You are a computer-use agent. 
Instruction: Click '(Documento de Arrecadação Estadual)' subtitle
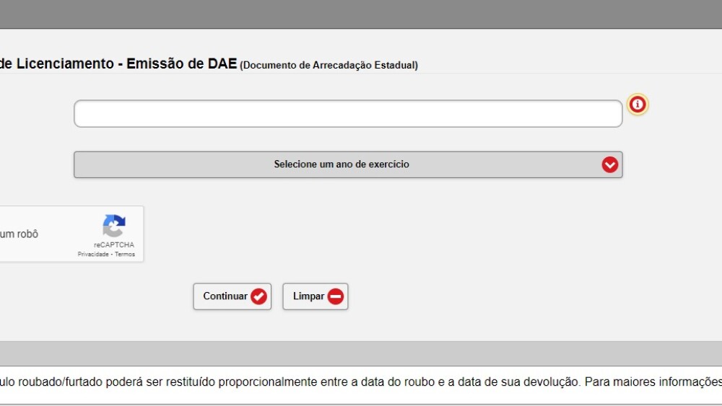(329, 66)
